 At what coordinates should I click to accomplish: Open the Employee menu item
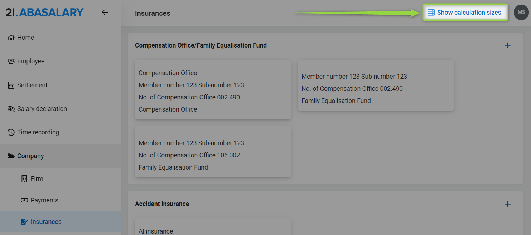coord(31,61)
